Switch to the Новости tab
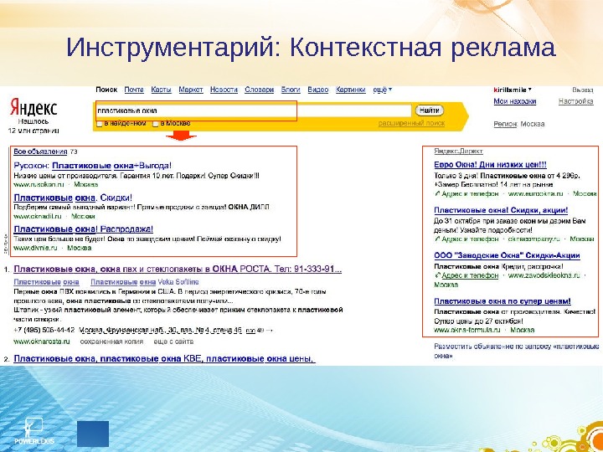Image resolution: width=603 pixels, height=452 pixels. tap(224, 90)
